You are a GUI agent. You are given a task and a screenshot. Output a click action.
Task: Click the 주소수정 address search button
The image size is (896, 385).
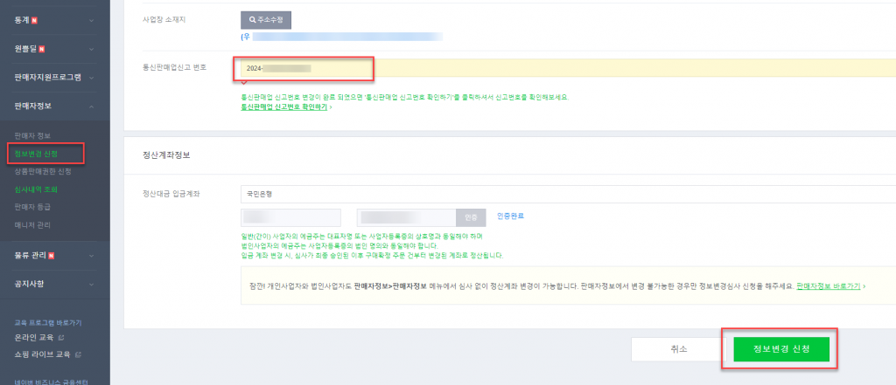click(266, 19)
